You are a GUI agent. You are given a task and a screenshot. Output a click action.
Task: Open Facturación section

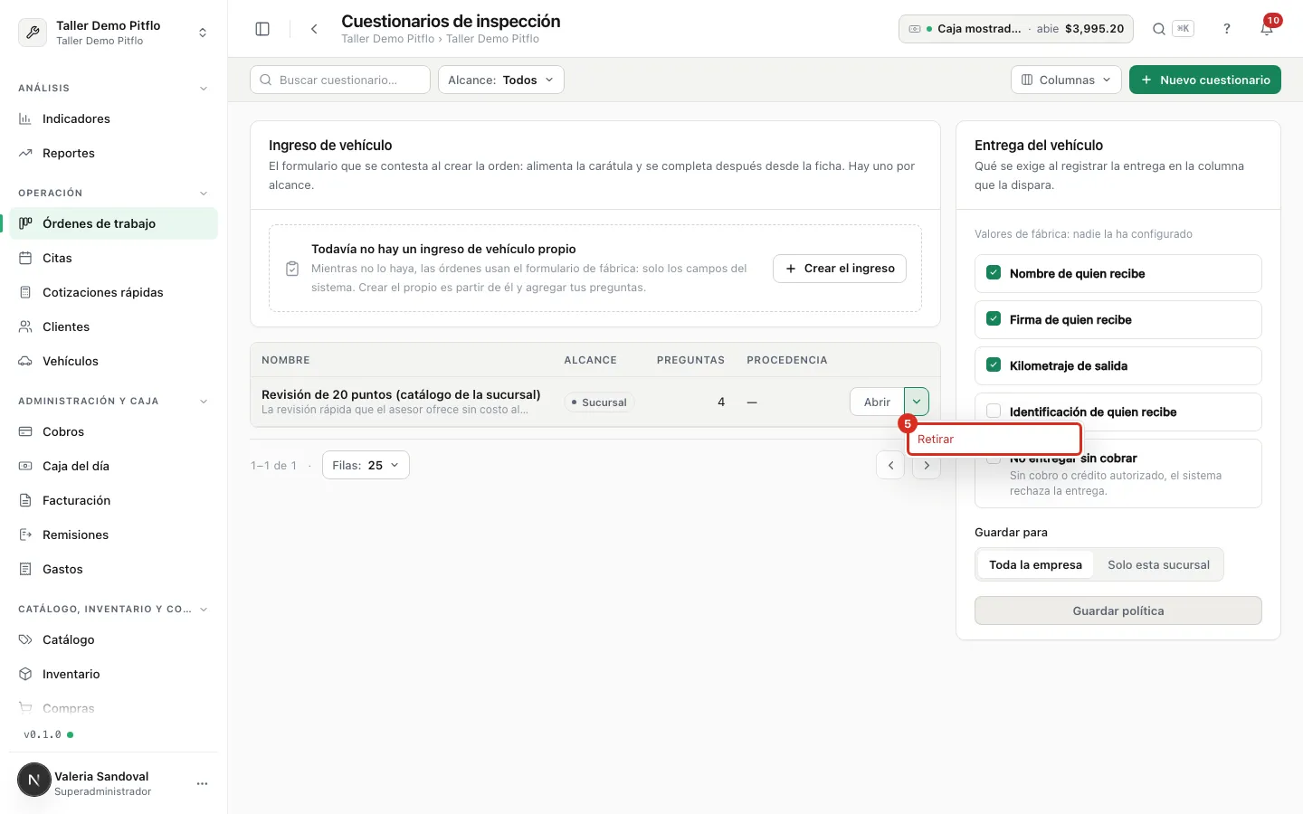pos(113,500)
